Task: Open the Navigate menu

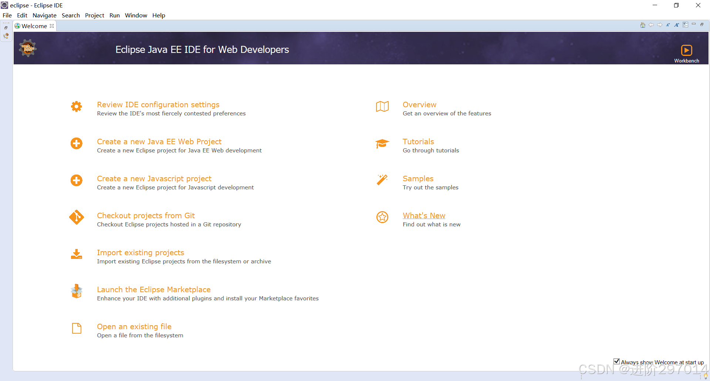Action: [44, 15]
